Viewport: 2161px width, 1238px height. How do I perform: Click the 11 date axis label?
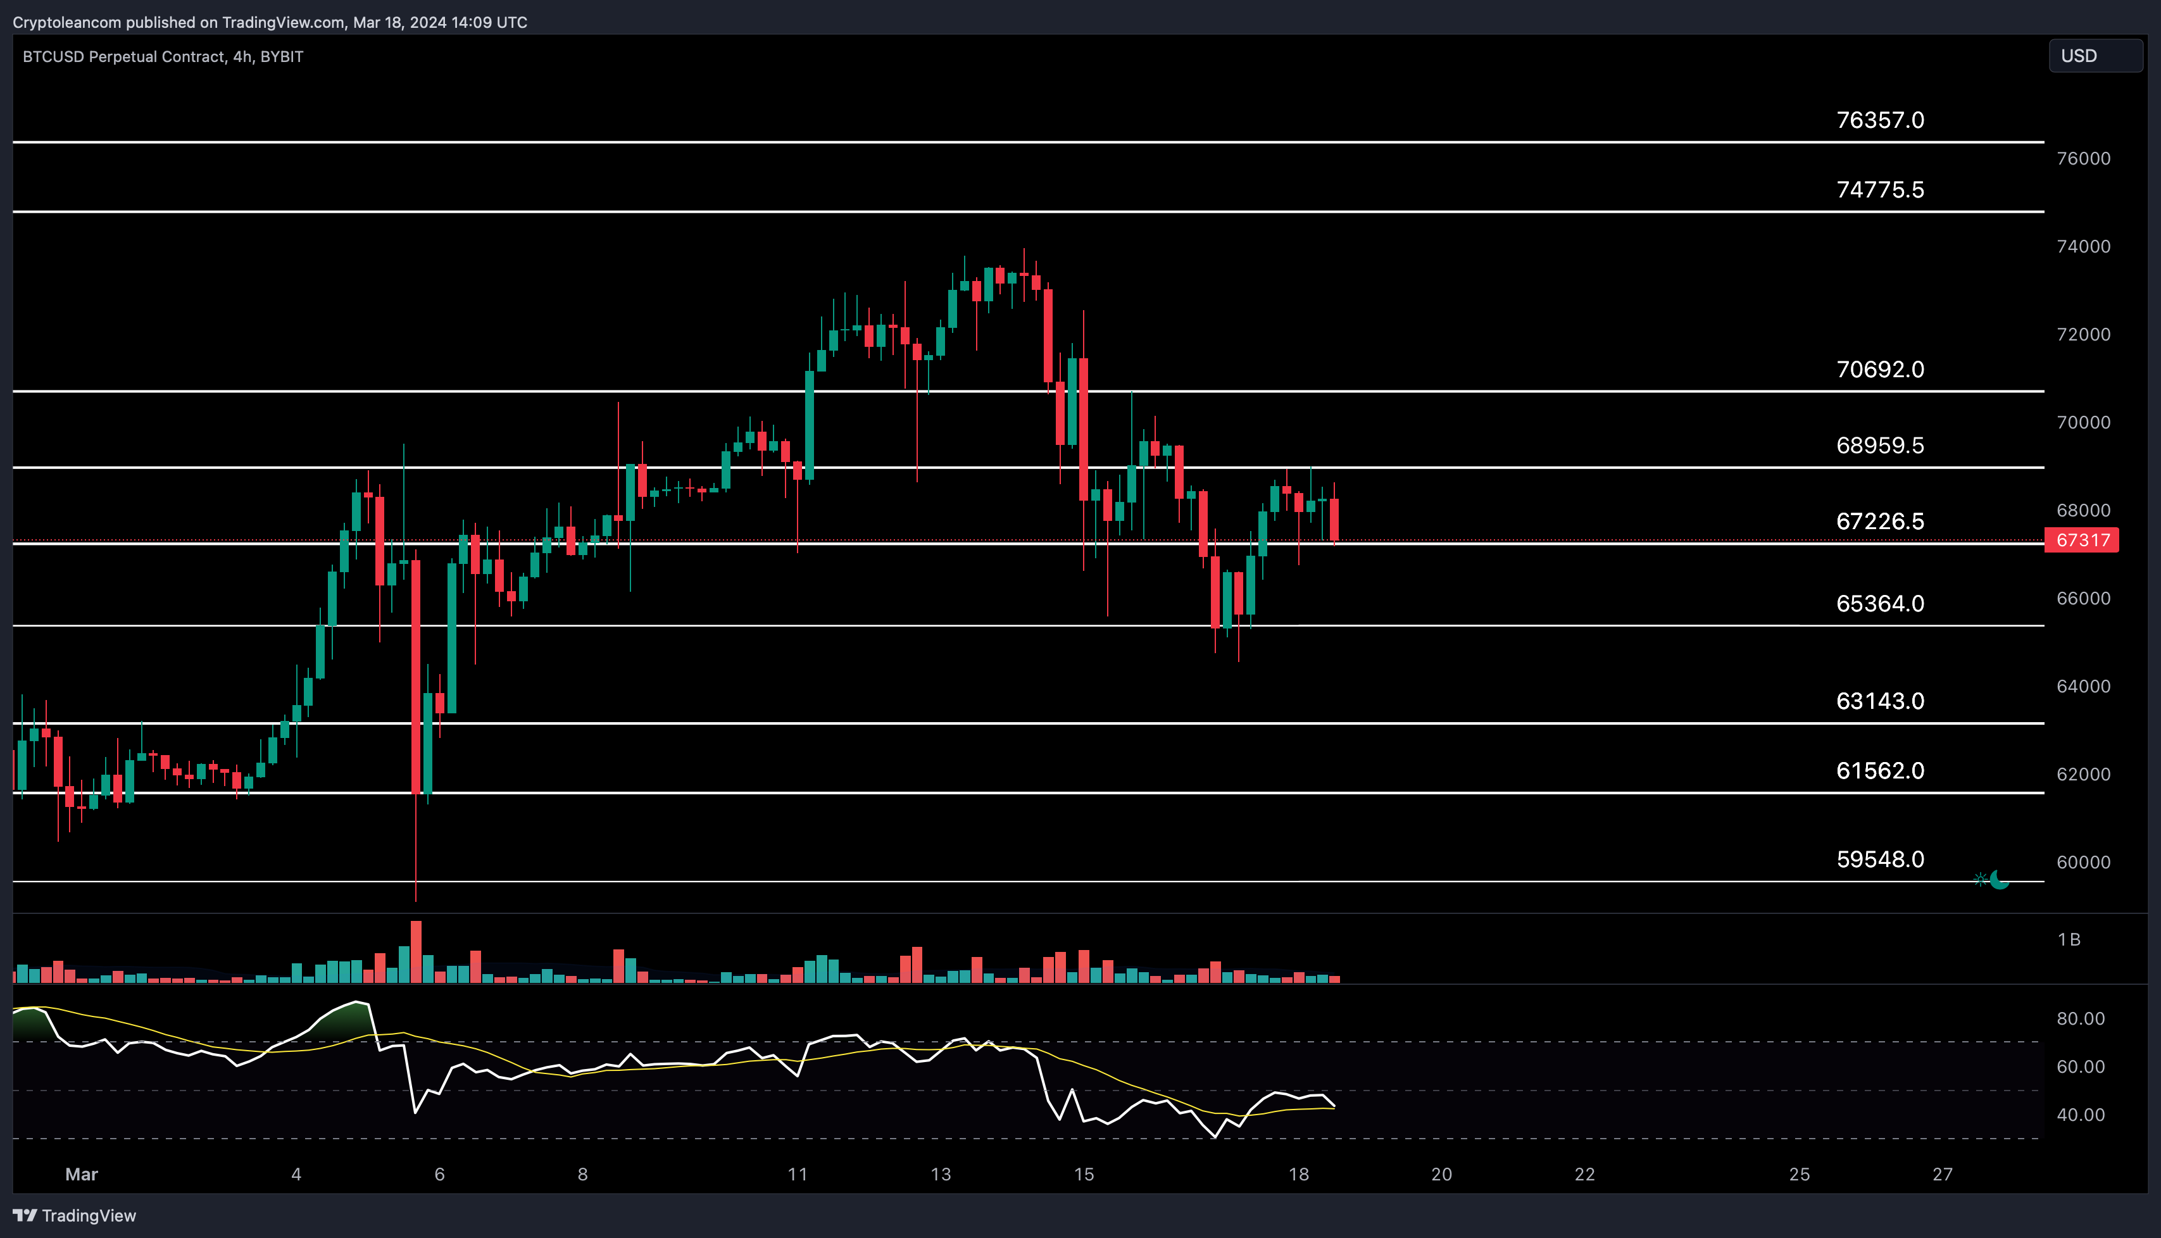click(x=798, y=1174)
